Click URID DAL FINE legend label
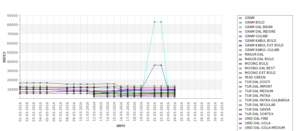The height and width of the screenshot is (131, 298). tap(256, 118)
